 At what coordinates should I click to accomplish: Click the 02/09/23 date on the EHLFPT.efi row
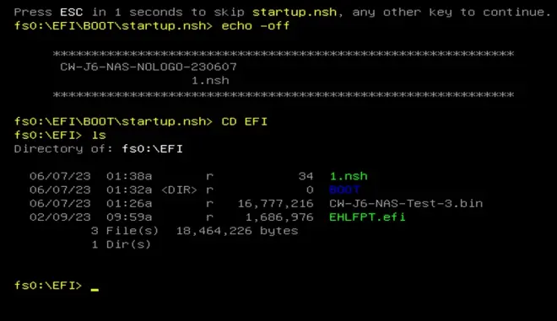coord(60,217)
